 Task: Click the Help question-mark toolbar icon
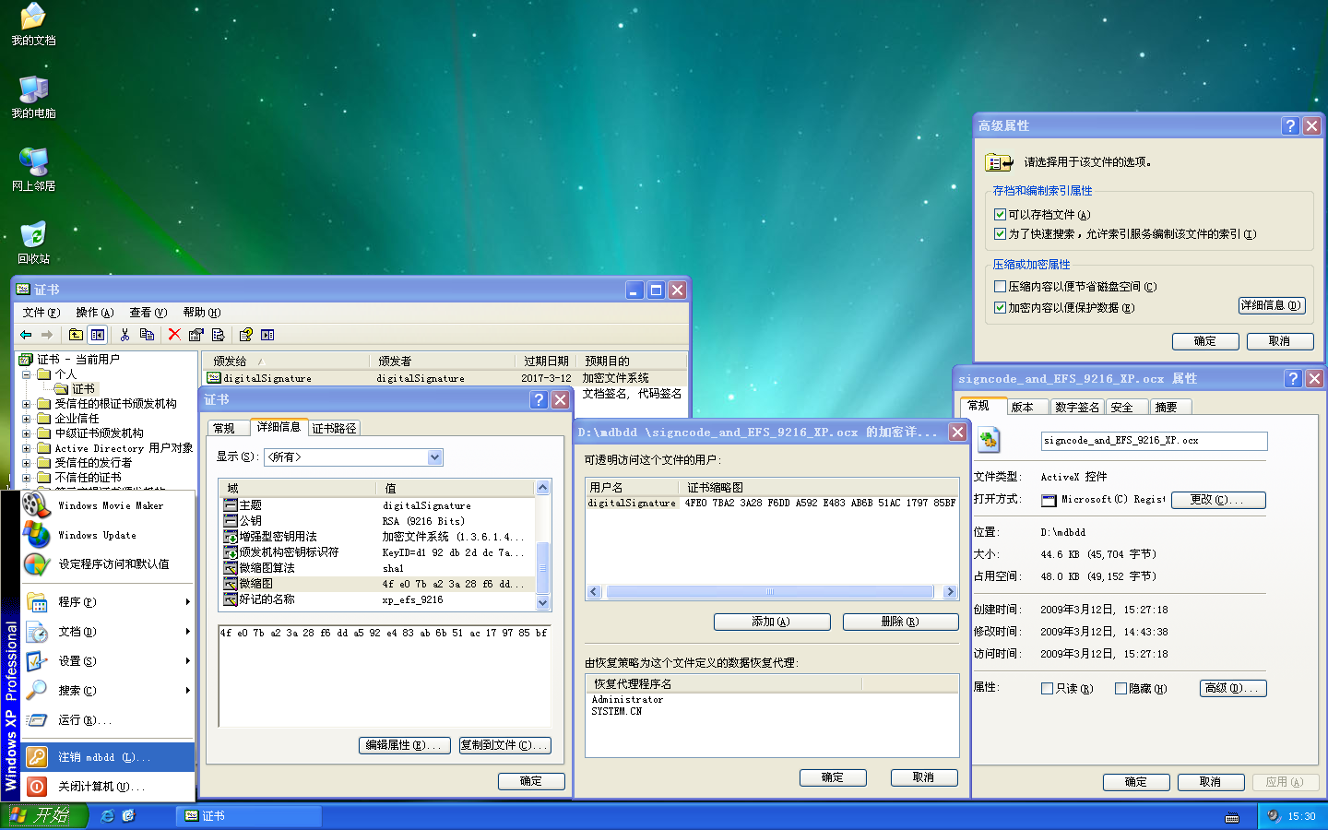[245, 335]
